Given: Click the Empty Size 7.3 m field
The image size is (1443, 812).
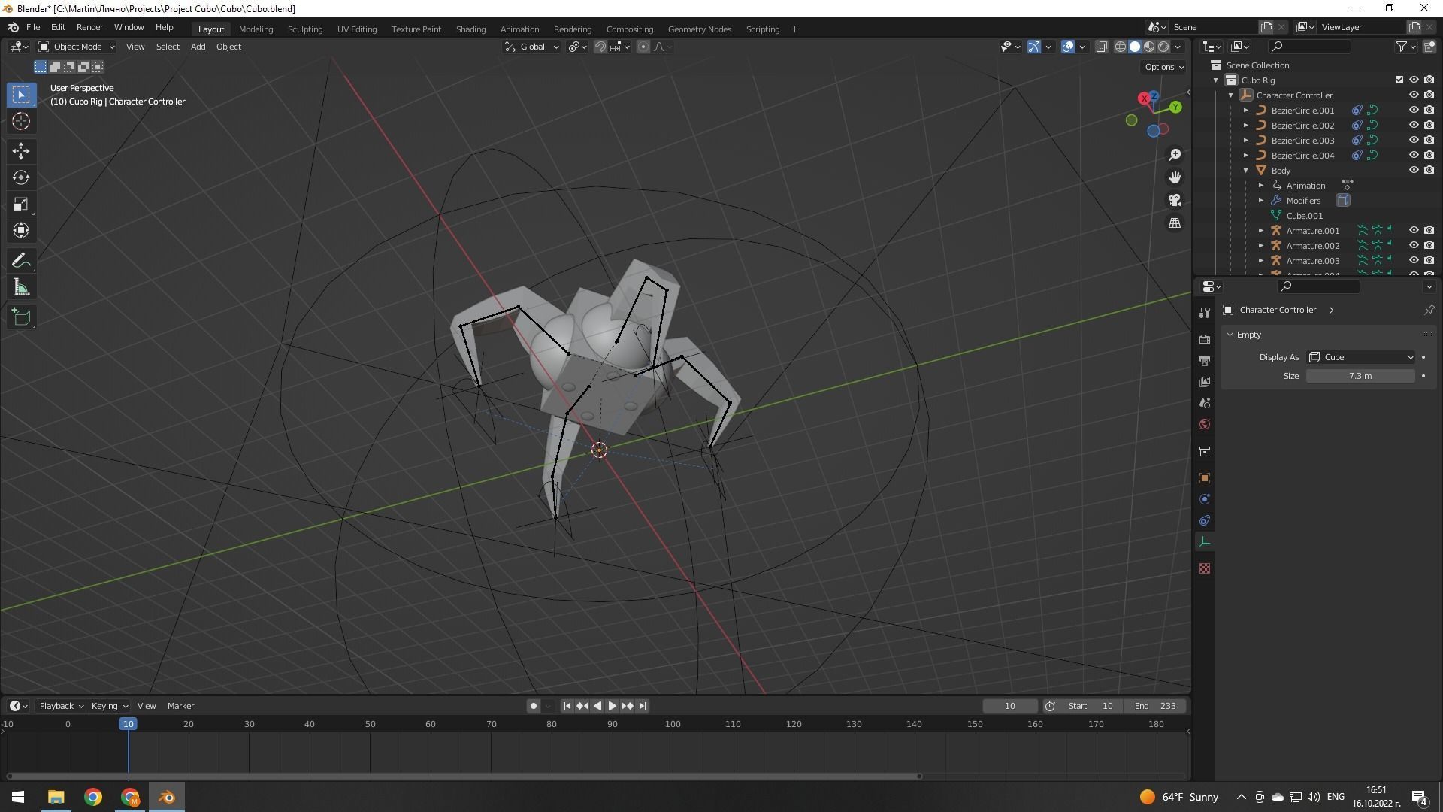Looking at the screenshot, I should click(1360, 376).
